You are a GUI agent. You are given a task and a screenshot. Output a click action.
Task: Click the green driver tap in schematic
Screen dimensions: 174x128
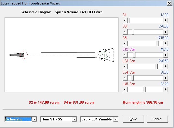[104, 55]
